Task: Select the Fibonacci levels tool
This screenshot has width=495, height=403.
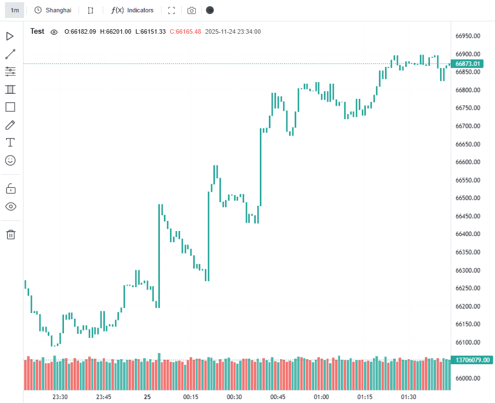Action: tap(10, 71)
